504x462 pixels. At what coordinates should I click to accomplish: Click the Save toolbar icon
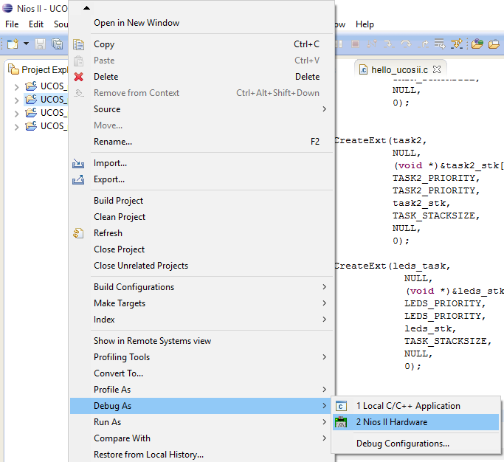[40, 44]
